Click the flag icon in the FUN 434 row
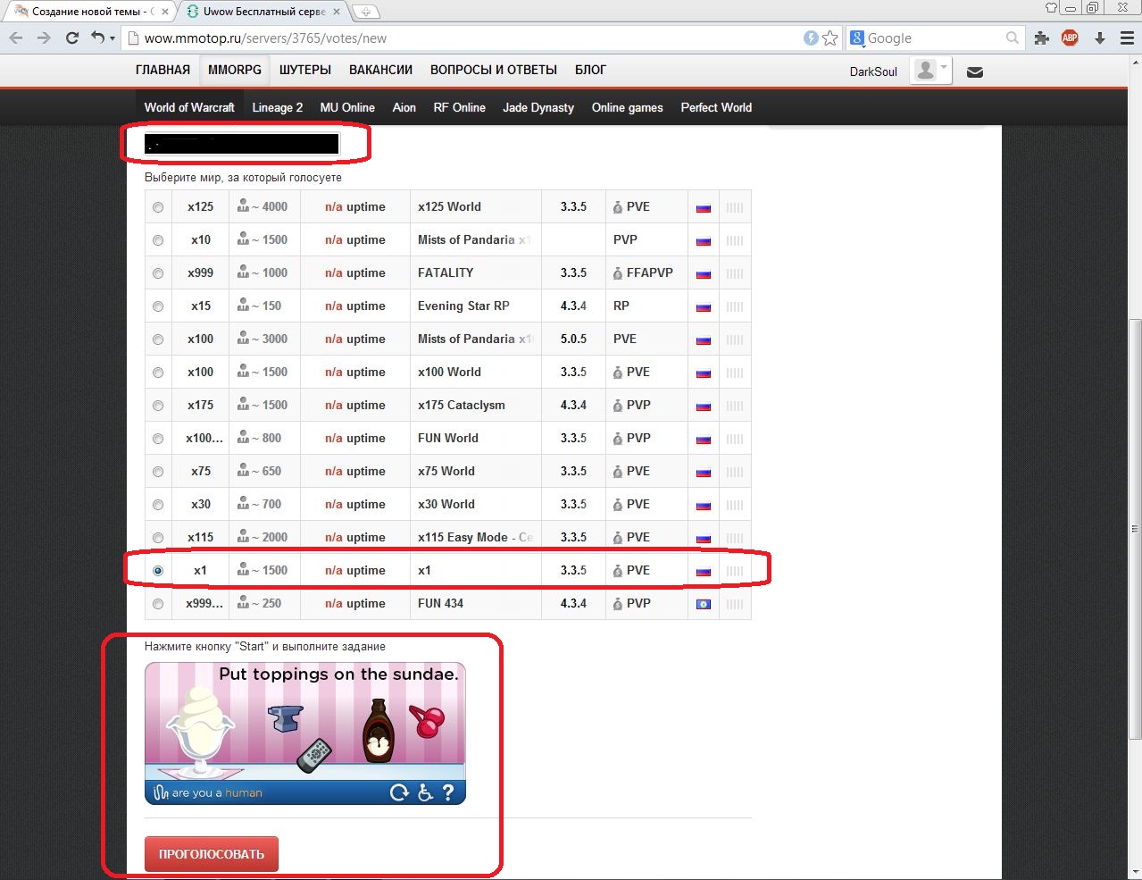The width and height of the screenshot is (1142, 880). point(704,604)
